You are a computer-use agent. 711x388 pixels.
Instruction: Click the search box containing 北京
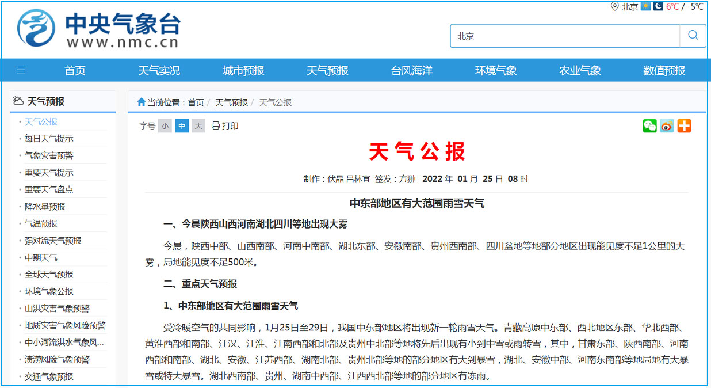tap(564, 36)
